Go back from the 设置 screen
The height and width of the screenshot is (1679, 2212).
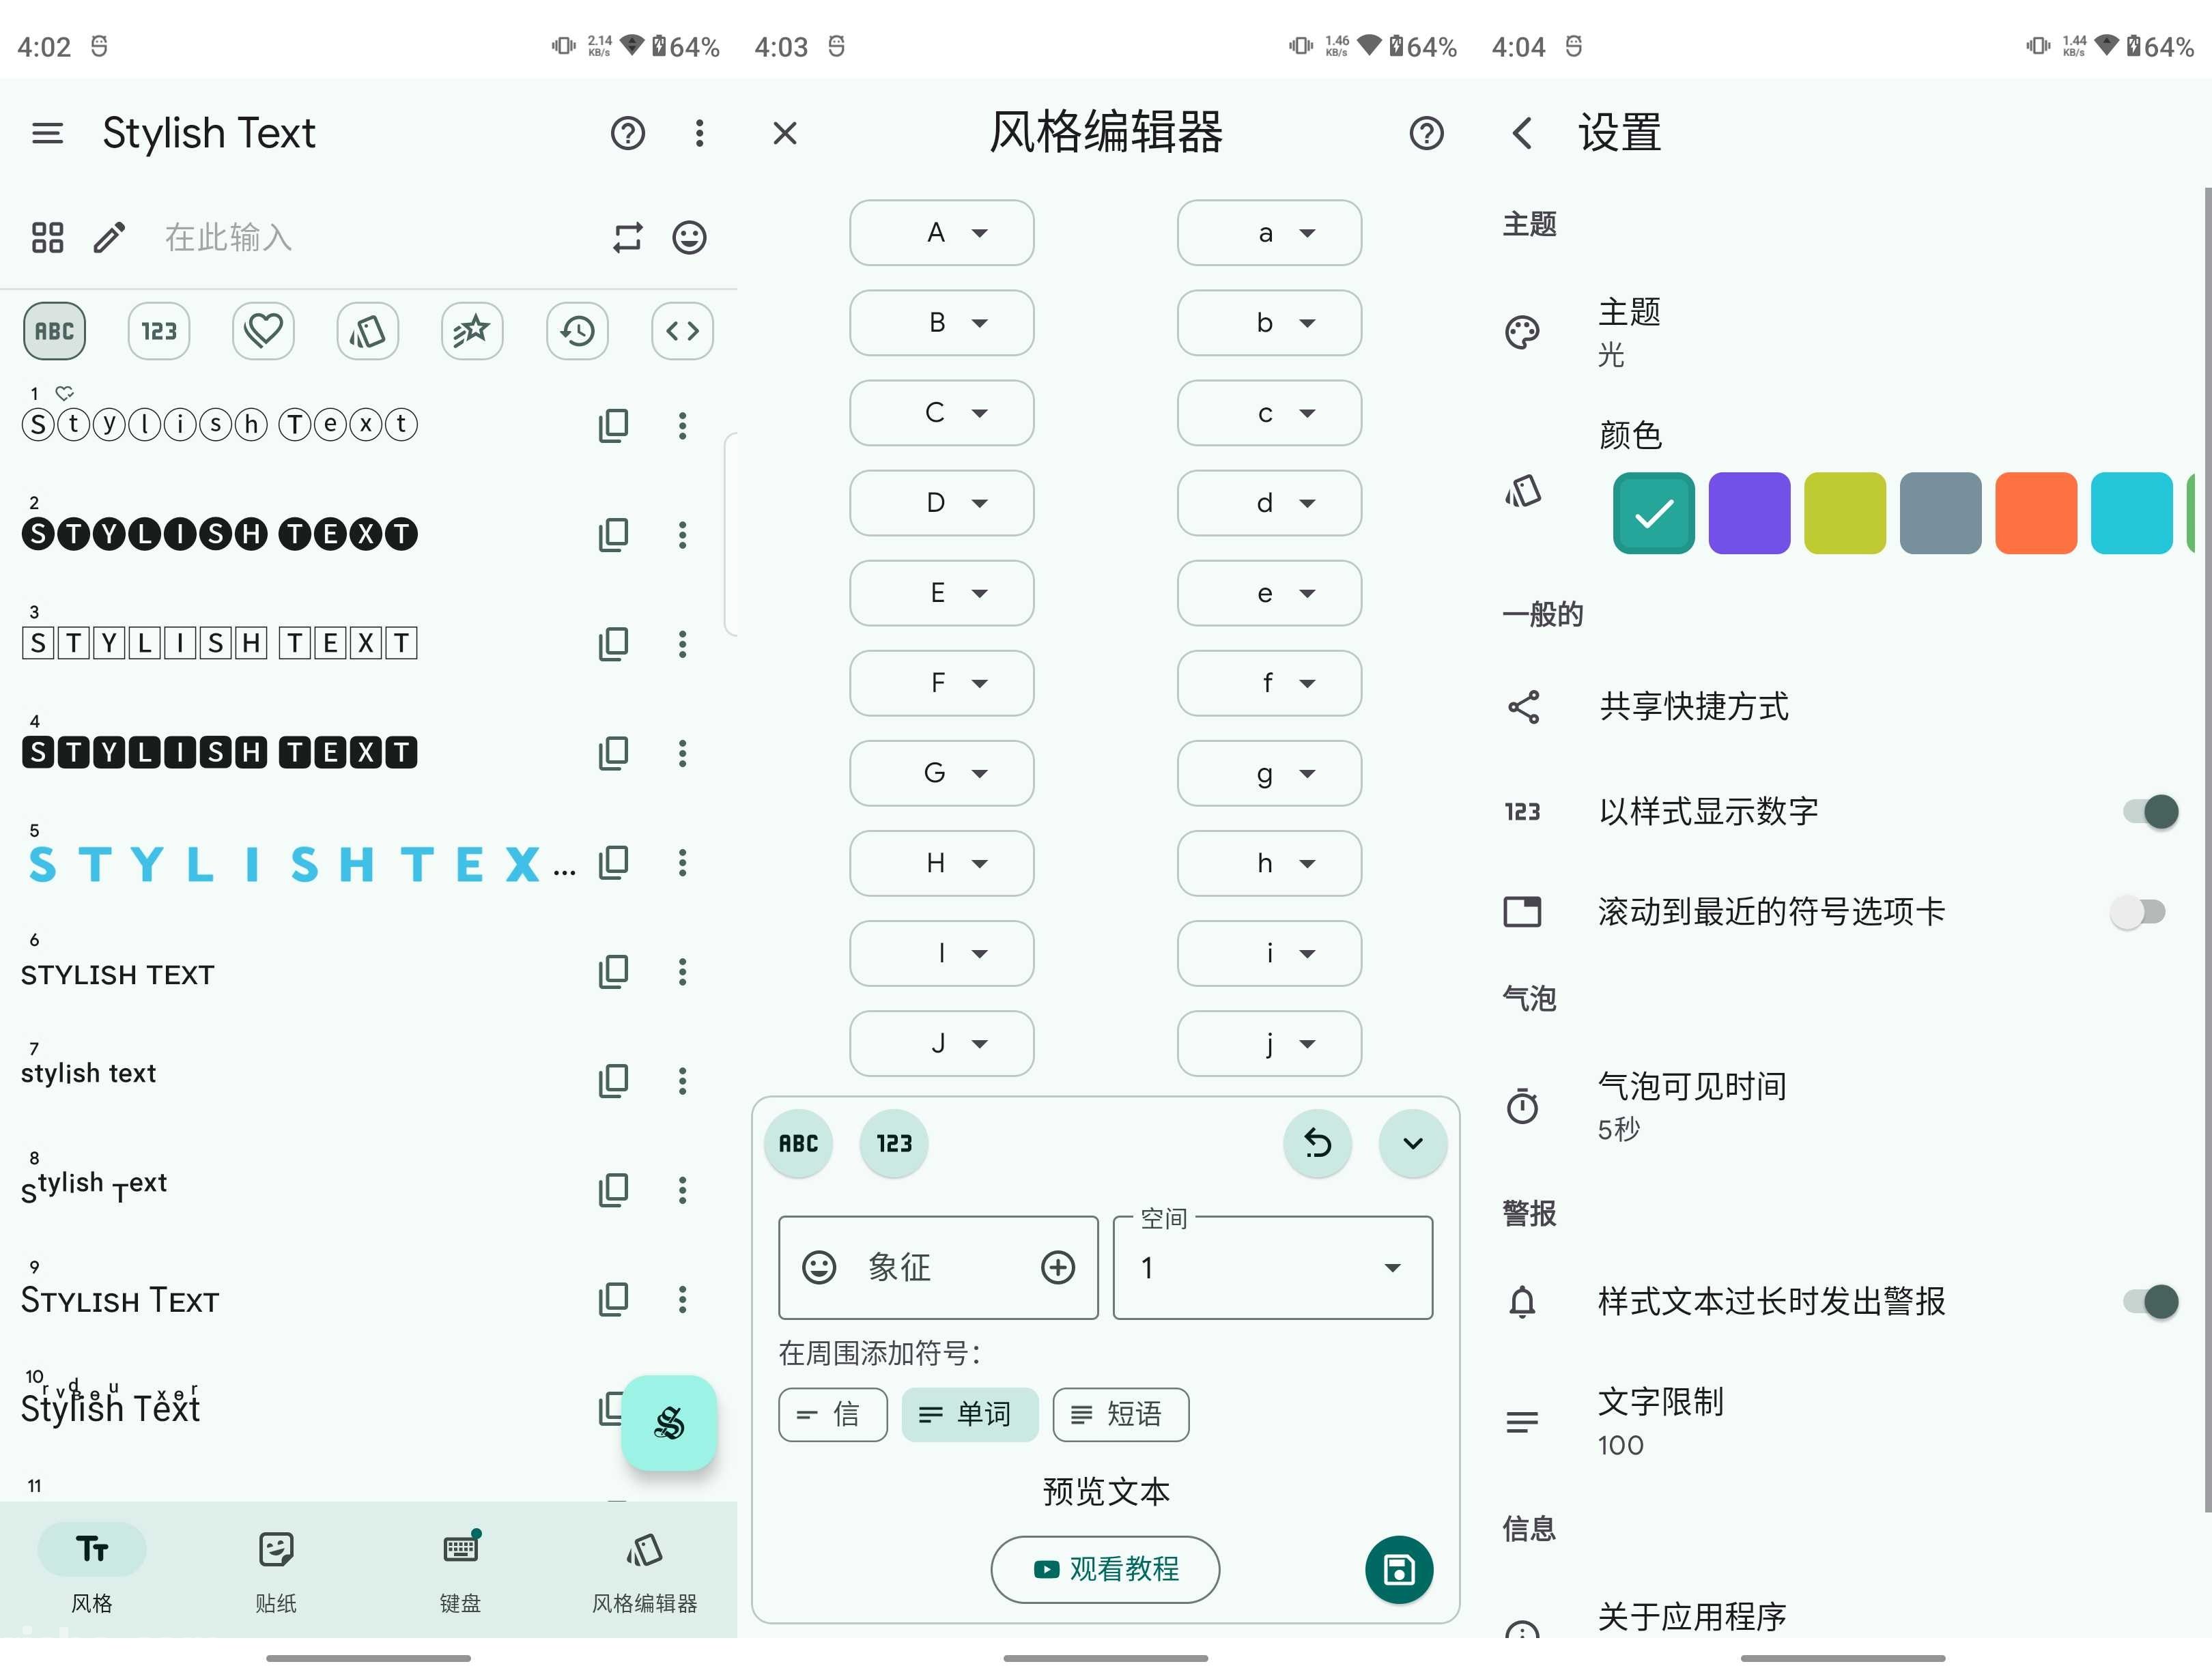pyautogui.click(x=1522, y=133)
